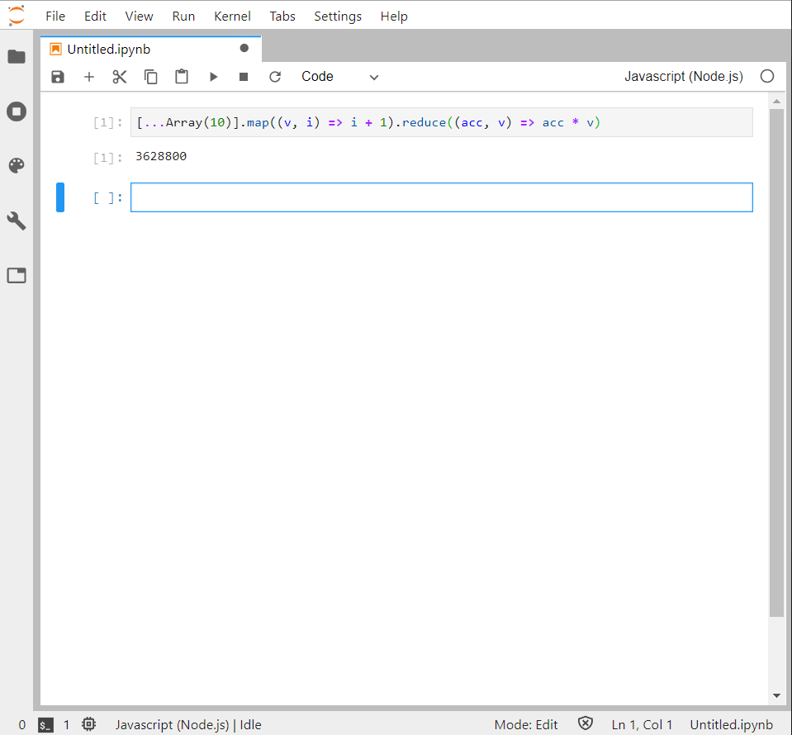Open the Tabs menu
This screenshot has height=735, width=792.
pyautogui.click(x=282, y=17)
